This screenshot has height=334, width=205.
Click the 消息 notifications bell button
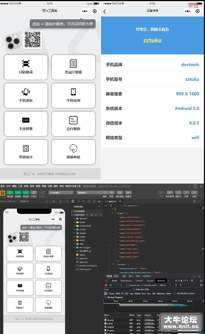pyautogui.click(x=194, y=193)
